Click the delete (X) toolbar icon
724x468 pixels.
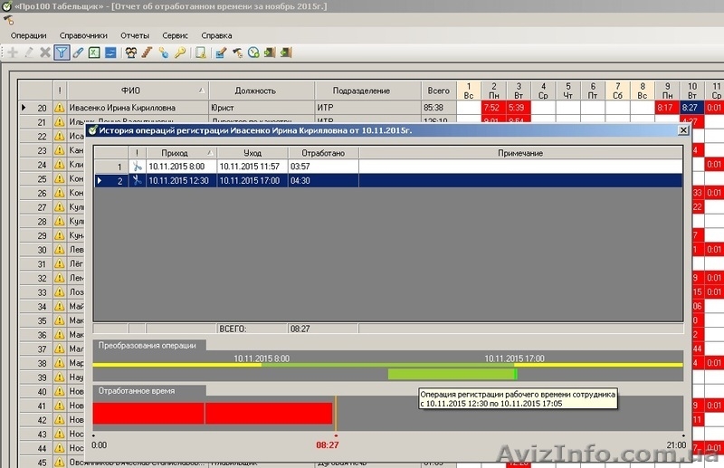45,53
